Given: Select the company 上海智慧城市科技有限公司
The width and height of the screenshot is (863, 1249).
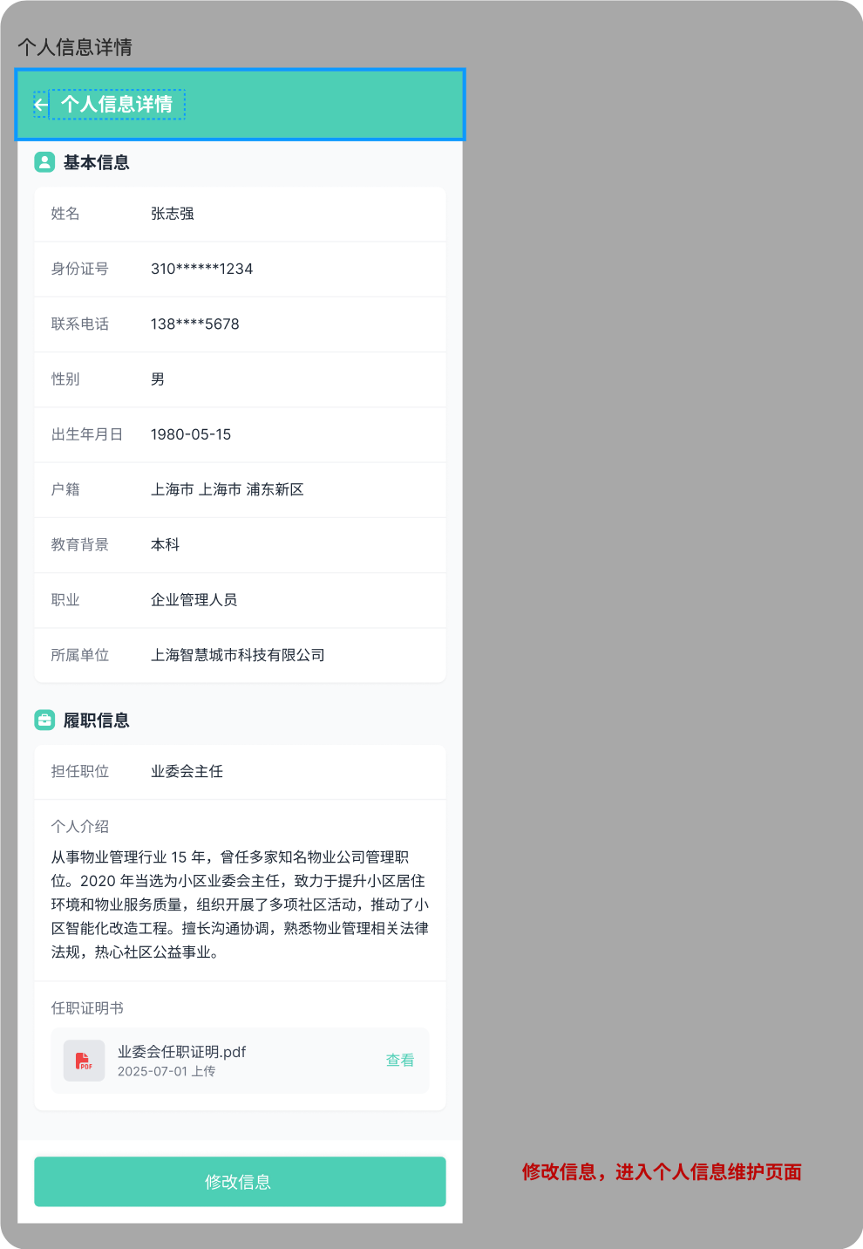Looking at the screenshot, I should (x=238, y=655).
